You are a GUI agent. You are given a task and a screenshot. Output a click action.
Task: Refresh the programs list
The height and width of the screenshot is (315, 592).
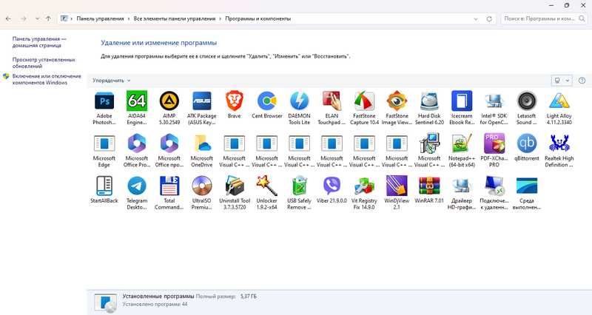pos(489,18)
